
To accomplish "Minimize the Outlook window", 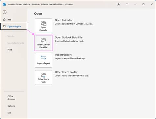I will [135, 4].
